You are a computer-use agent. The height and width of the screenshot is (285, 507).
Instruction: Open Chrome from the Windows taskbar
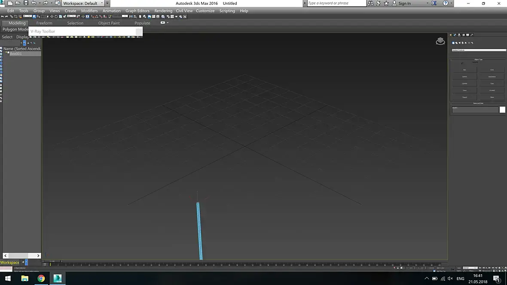tap(41, 278)
